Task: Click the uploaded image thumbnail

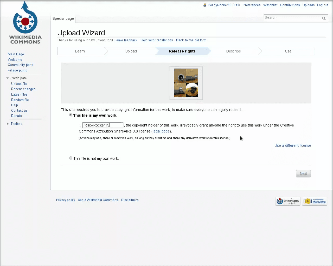Action: 186,83
